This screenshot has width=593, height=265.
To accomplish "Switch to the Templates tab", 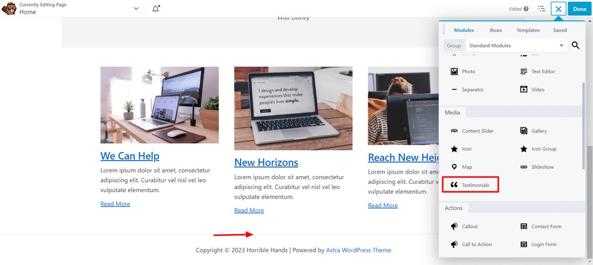I will coord(528,30).
